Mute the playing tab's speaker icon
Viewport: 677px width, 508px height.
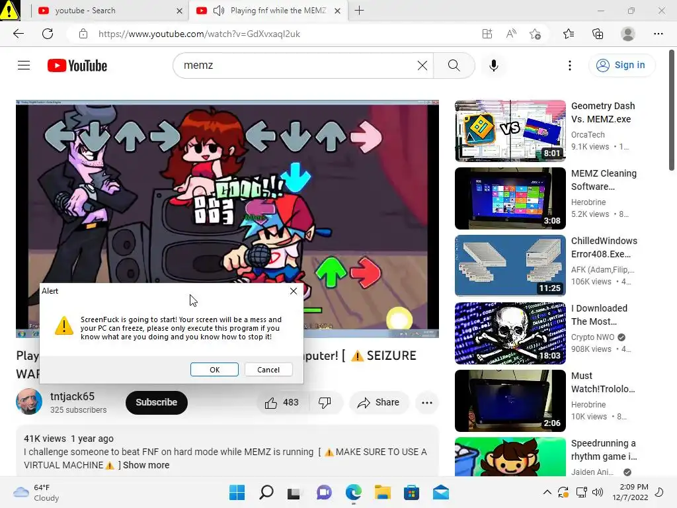(219, 11)
